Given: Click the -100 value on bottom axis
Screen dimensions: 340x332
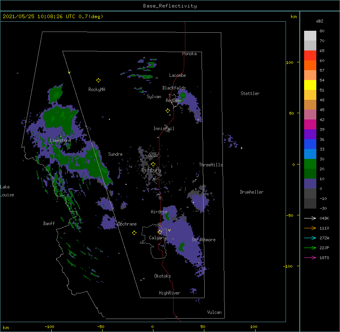Looking at the screenshot, I should [x=50, y=326].
